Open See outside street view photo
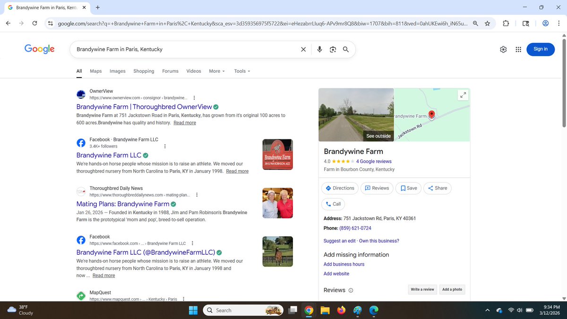 [x=356, y=115]
